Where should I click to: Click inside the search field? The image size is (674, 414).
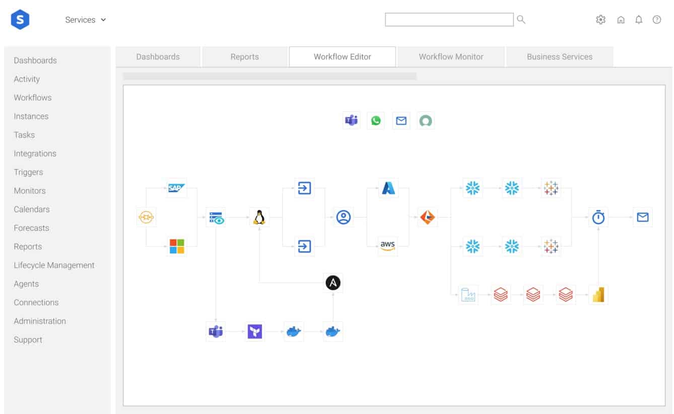[448, 19]
